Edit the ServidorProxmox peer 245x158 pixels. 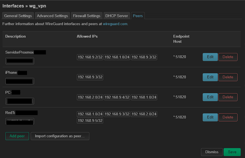[x=210, y=57]
